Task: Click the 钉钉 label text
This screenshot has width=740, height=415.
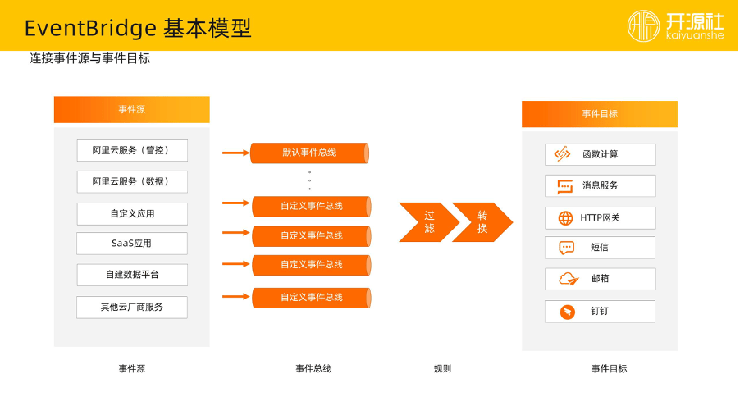Action: coord(600,312)
